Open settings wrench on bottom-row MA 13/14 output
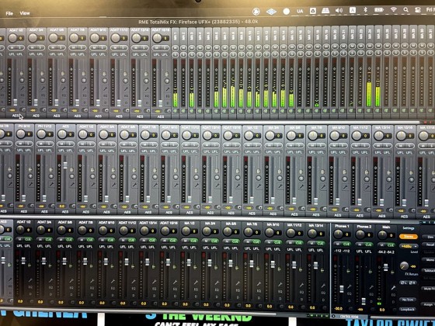The height and width of the screenshot is (326, 435). pos(323,285)
